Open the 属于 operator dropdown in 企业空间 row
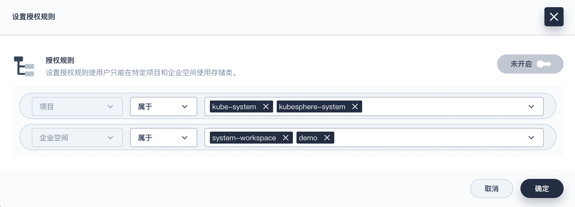 click(164, 138)
